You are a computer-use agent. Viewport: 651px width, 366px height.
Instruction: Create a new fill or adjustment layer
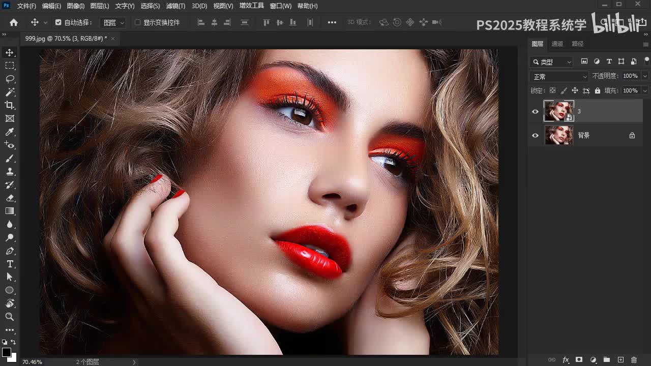[593, 360]
